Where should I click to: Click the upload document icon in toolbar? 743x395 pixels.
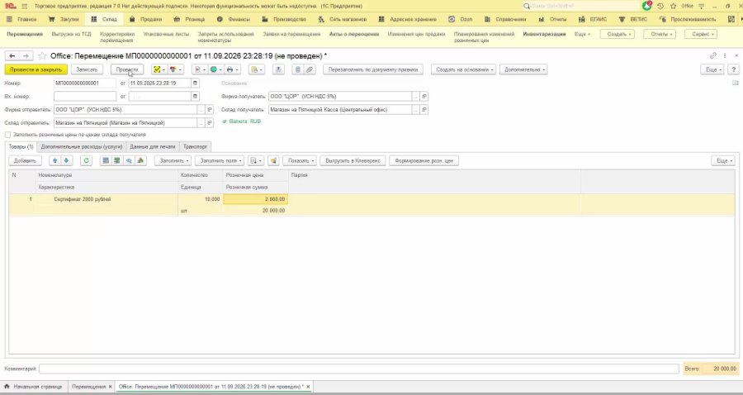[x=279, y=69]
